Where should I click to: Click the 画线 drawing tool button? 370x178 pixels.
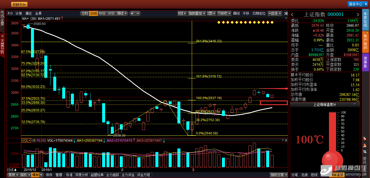237,13
